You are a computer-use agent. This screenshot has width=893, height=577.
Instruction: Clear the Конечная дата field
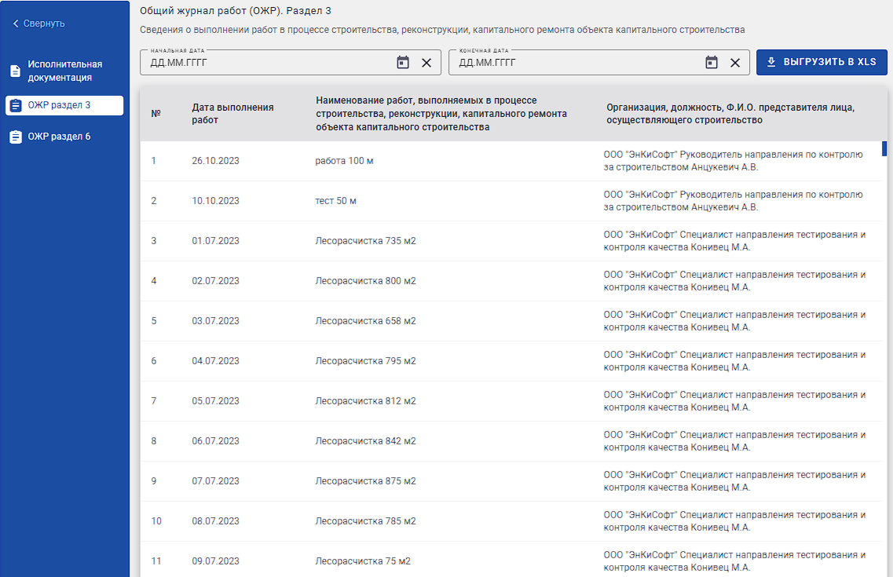(x=735, y=63)
